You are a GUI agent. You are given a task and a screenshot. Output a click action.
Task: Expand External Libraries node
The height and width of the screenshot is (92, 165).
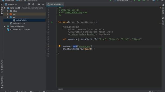(5, 26)
